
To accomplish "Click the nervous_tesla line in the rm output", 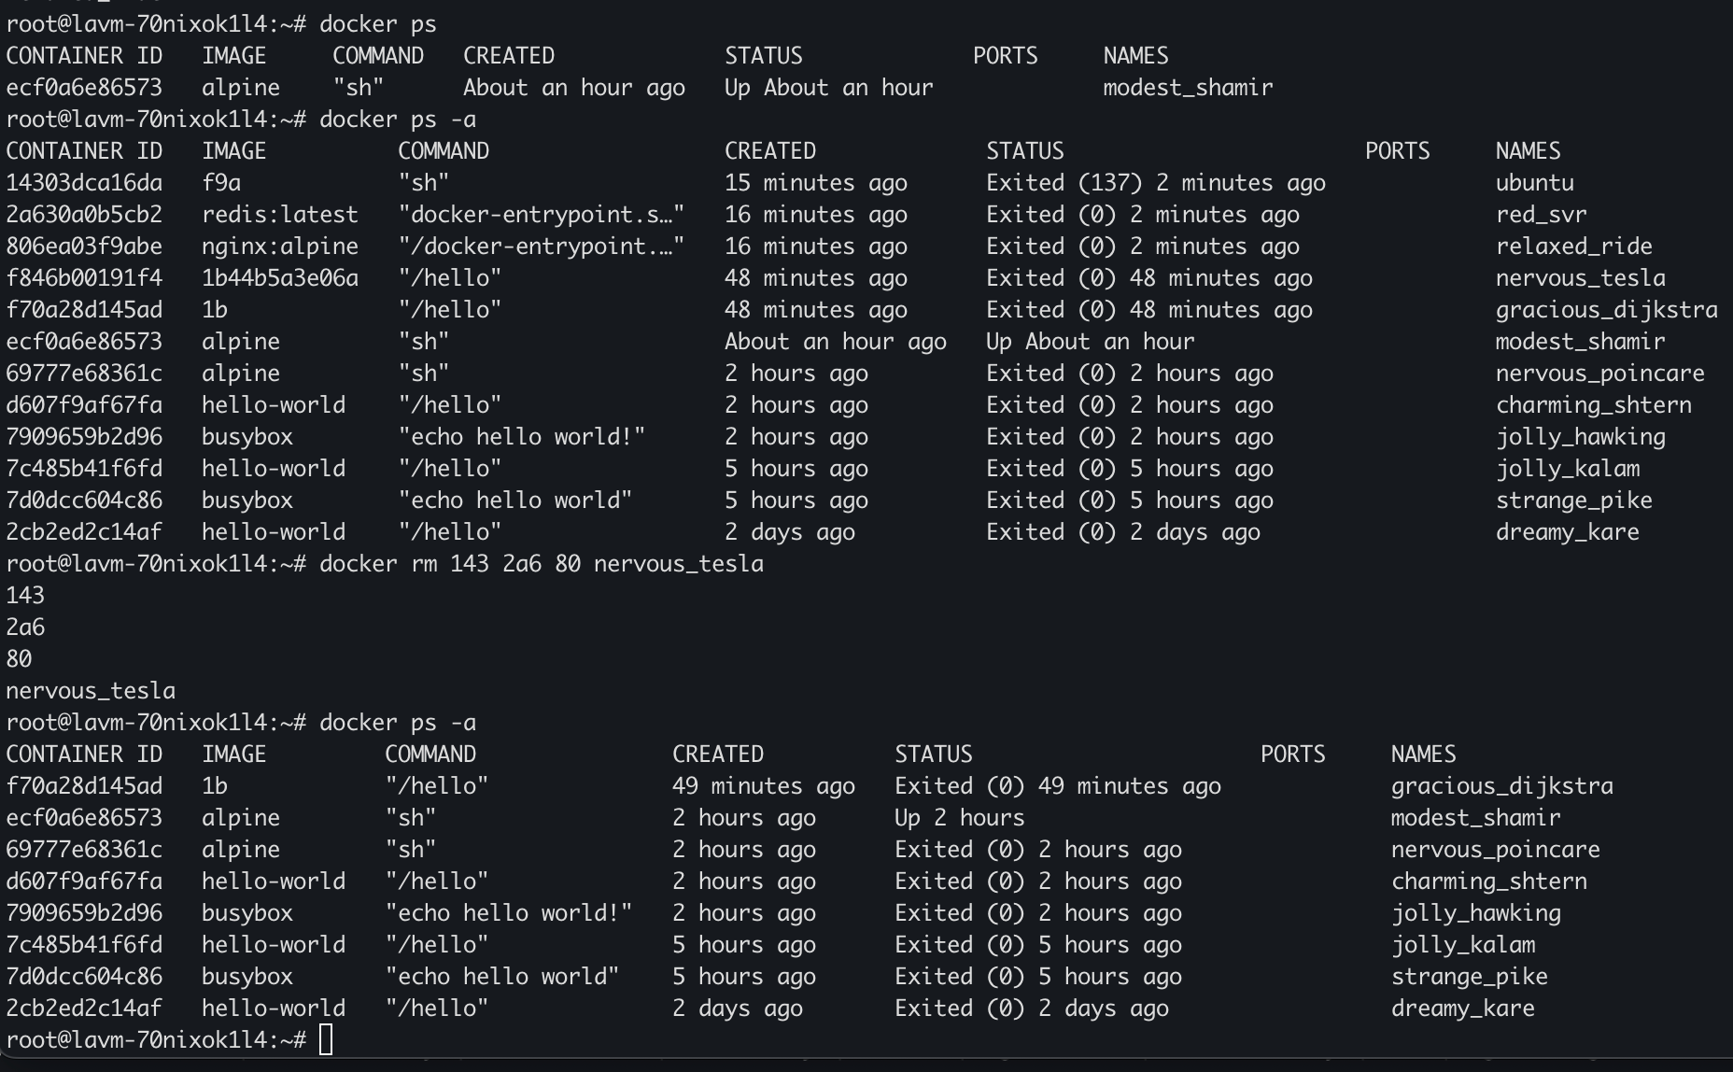I will (91, 691).
